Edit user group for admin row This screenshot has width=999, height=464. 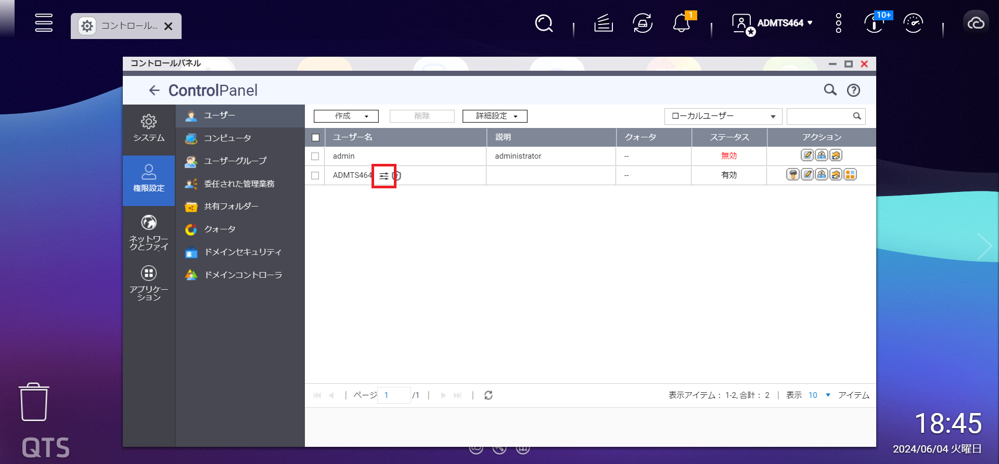coord(822,156)
